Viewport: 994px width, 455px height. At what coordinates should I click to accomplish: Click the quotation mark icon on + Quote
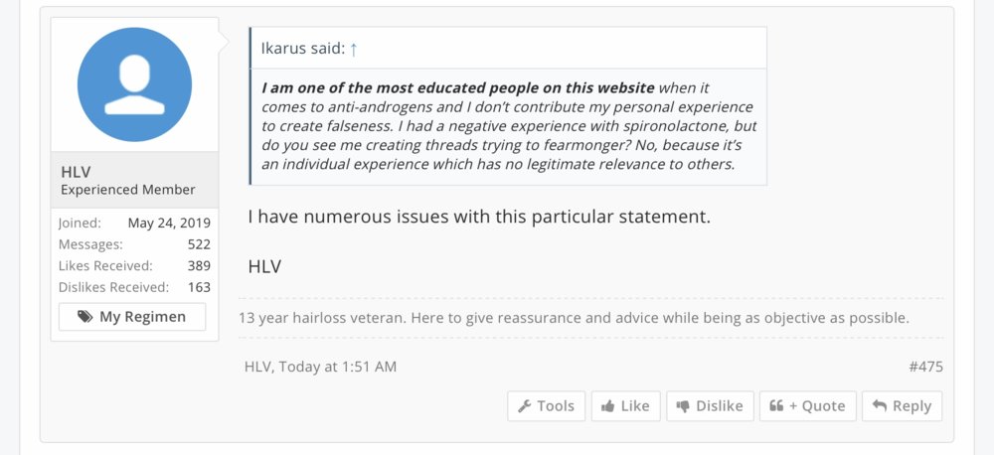coord(776,406)
